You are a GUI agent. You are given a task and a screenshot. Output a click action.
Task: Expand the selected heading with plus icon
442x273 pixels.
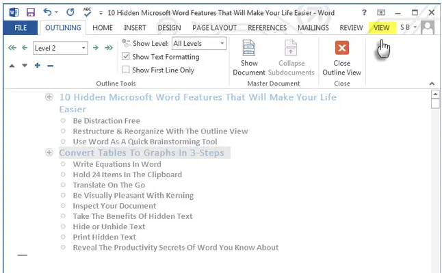click(x=37, y=66)
